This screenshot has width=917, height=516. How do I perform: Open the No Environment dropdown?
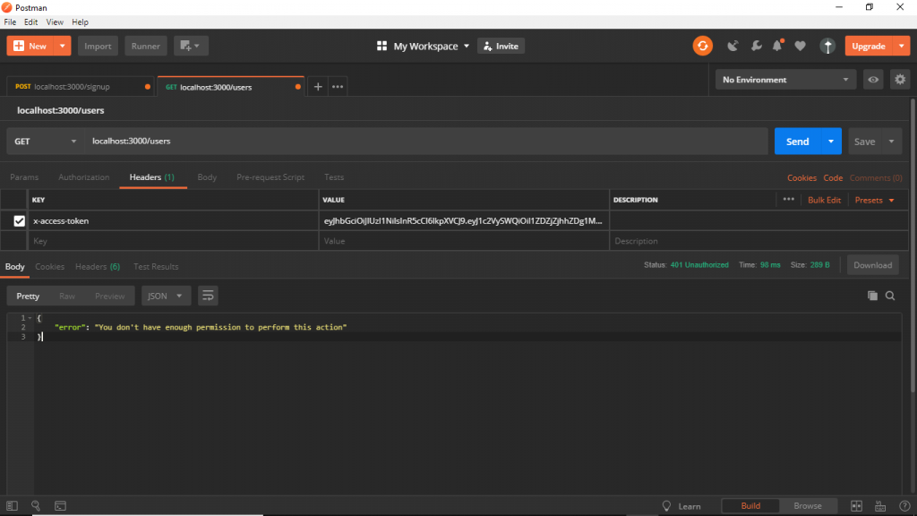pos(785,80)
